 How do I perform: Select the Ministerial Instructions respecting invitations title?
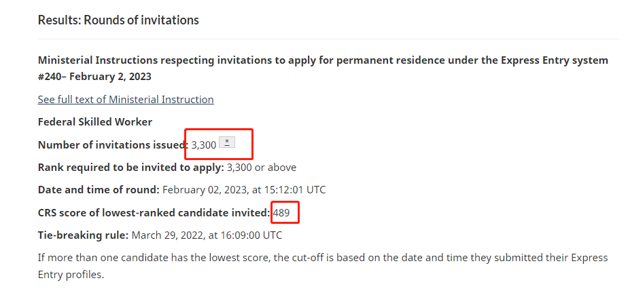click(323, 69)
